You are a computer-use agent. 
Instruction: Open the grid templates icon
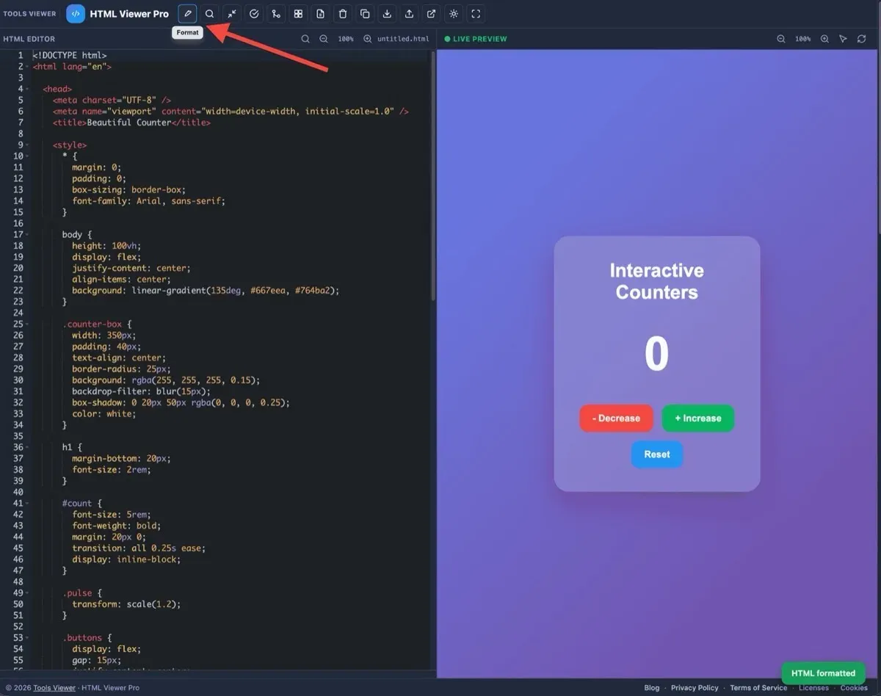coord(298,13)
